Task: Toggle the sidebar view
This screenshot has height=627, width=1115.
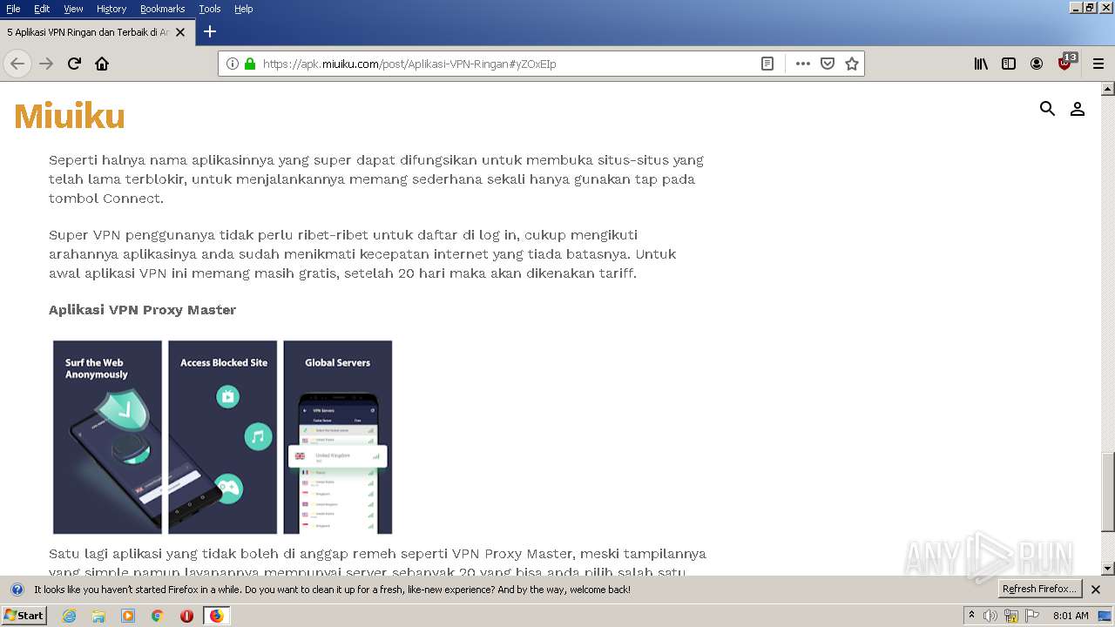Action: [1009, 64]
